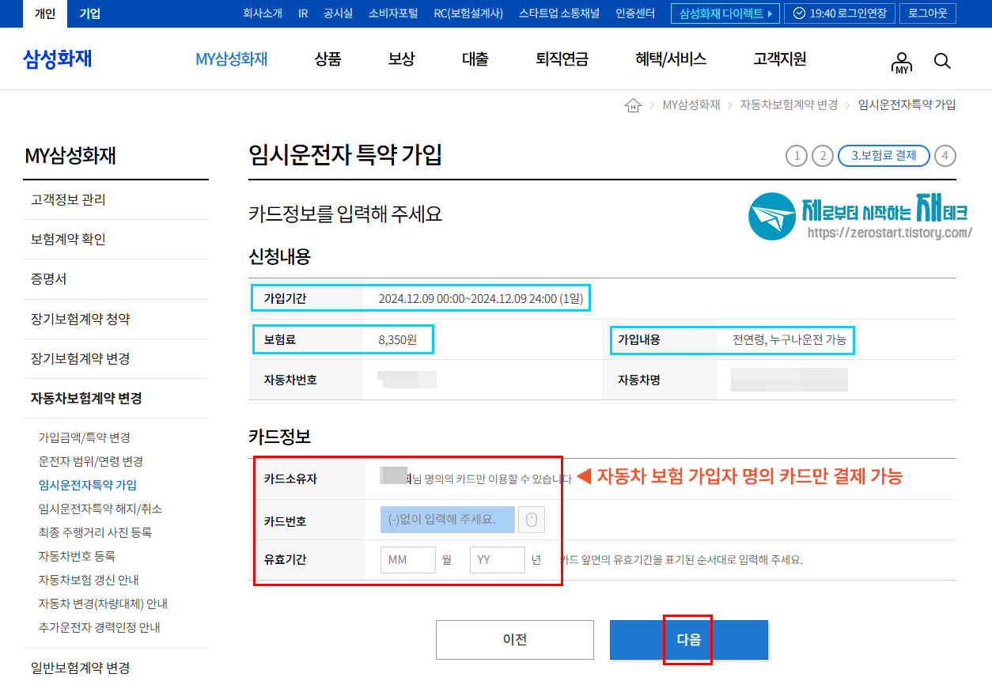Select step 2 indicator
The height and width of the screenshot is (685, 992).
pyautogui.click(x=823, y=156)
